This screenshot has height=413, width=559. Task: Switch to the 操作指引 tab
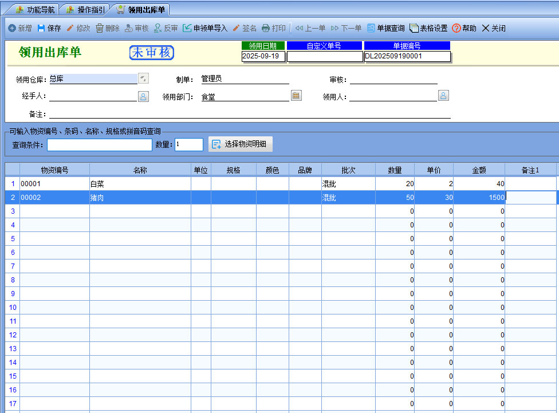[85, 9]
